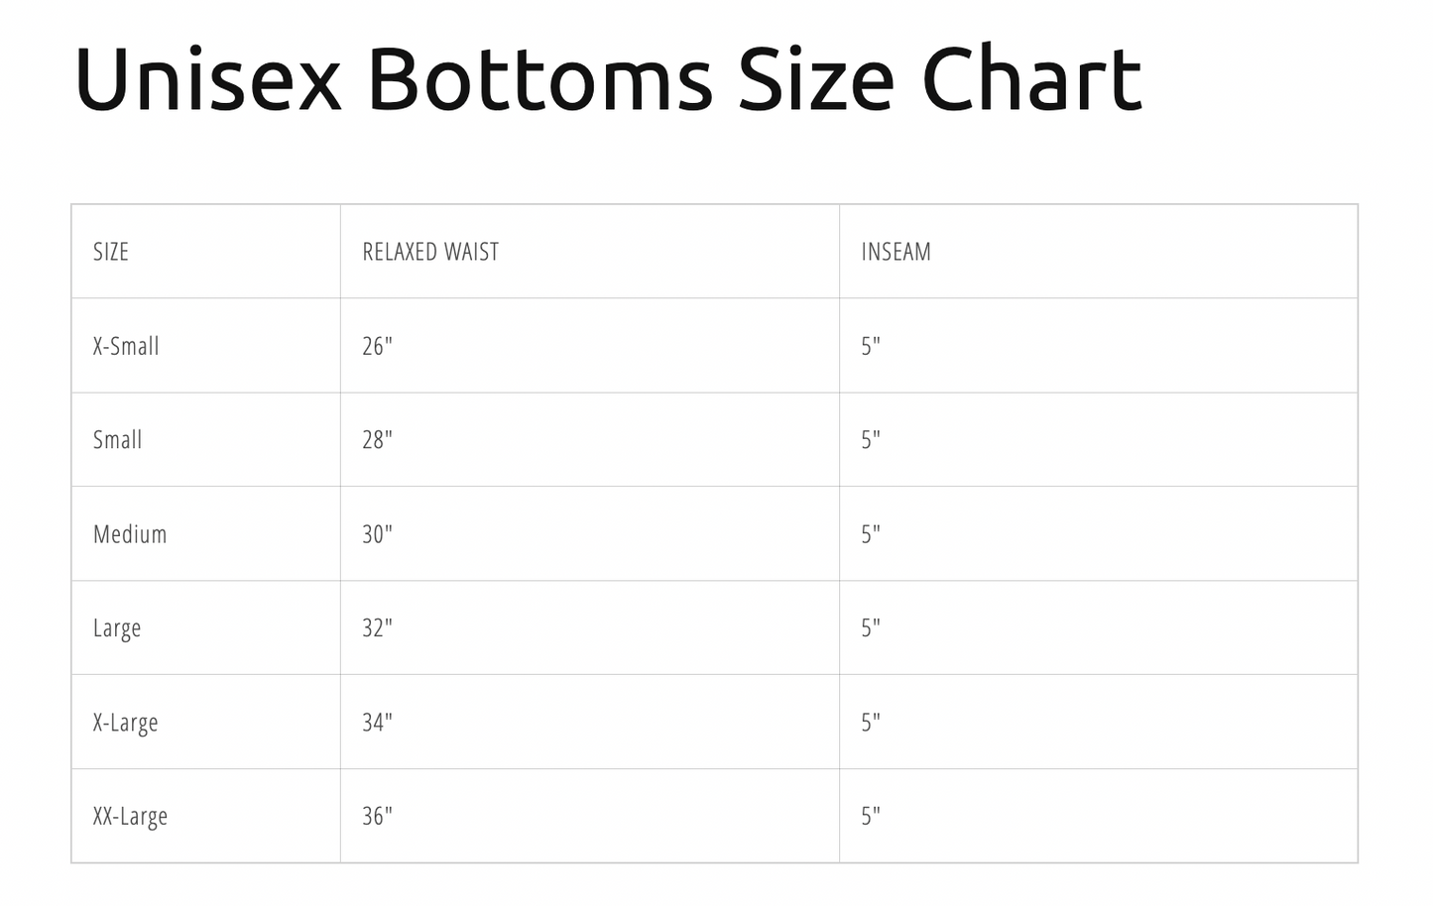This screenshot has height=906, width=1433.
Task: Click the Large size label
Action: click(x=117, y=628)
